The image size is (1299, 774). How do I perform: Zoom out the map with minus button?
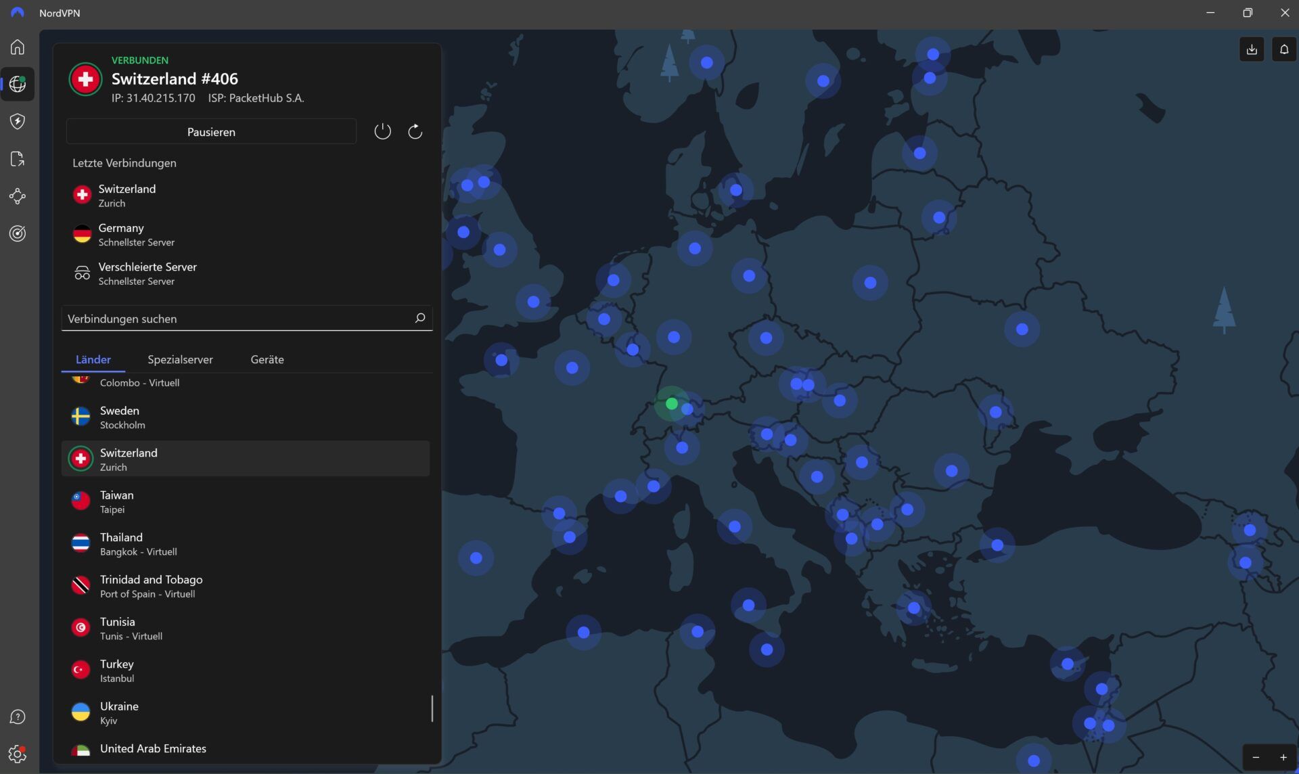(1256, 757)
